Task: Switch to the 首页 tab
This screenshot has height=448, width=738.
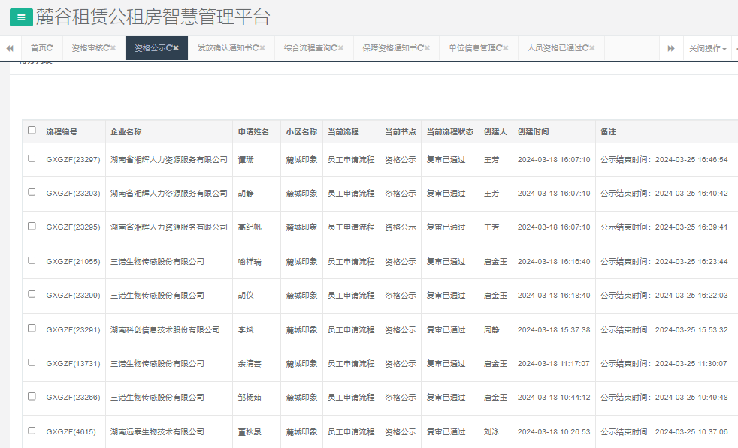Action: (x=38, y=48)
